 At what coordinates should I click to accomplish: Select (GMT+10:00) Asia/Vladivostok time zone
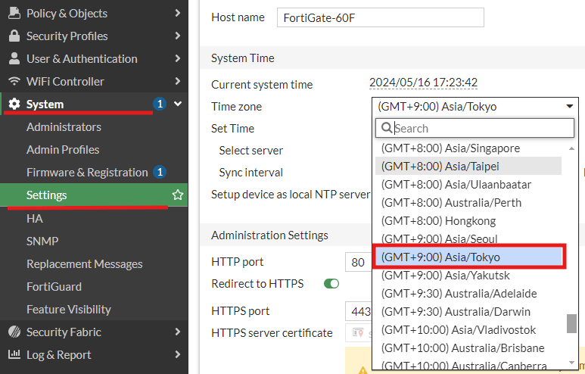tap(468, 330)
